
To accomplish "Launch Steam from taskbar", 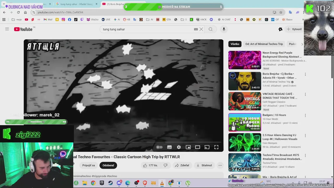I will click(x=110, y=183).
